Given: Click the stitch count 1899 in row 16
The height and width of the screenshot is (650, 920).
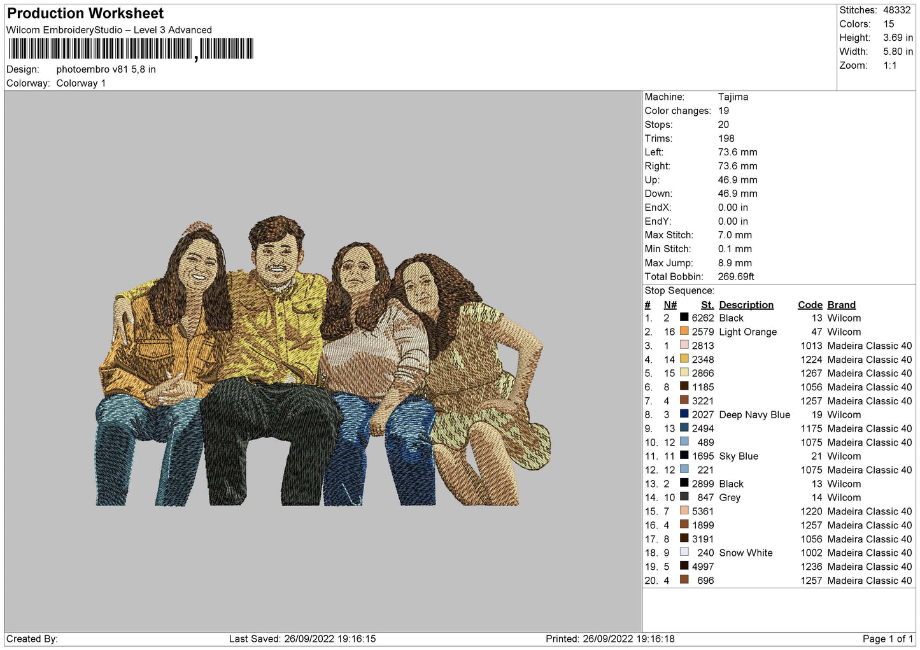Looking at the screenshot, I should point(703,525).
